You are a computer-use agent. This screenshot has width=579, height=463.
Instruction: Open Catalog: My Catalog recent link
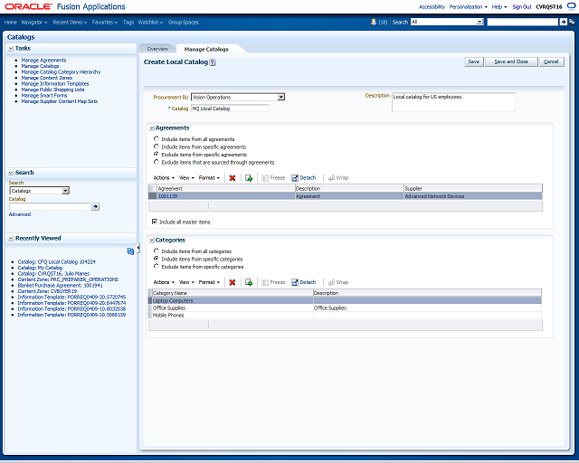click(x=40, y=268)
